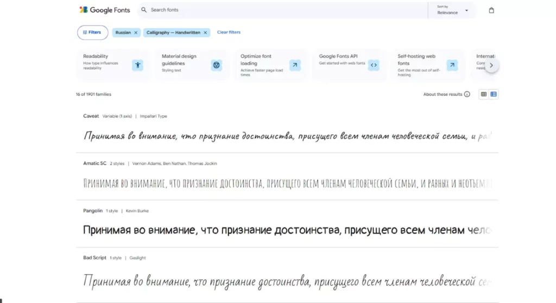Click the Google Fonts logo
The width and height of the screenshot is (556, 303).
(x=105, y=10)
